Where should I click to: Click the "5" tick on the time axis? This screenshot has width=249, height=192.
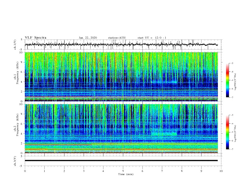point(123,171)
